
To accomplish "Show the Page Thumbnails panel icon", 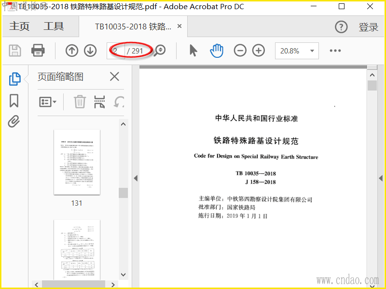I will [15, 79].
